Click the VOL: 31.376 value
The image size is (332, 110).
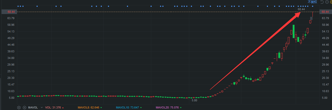pos(53,107)
